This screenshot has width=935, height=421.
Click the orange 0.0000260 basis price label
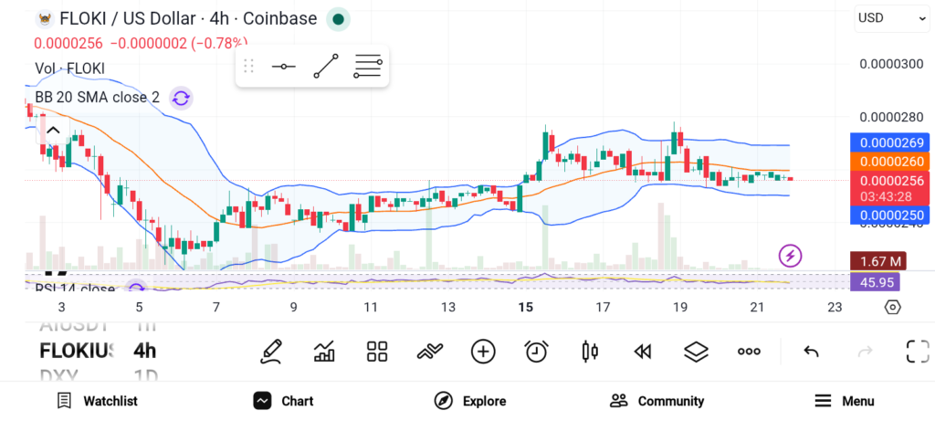[x=889, y=161]
